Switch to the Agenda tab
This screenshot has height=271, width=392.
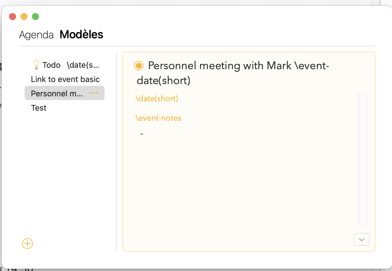click(36, 35)
